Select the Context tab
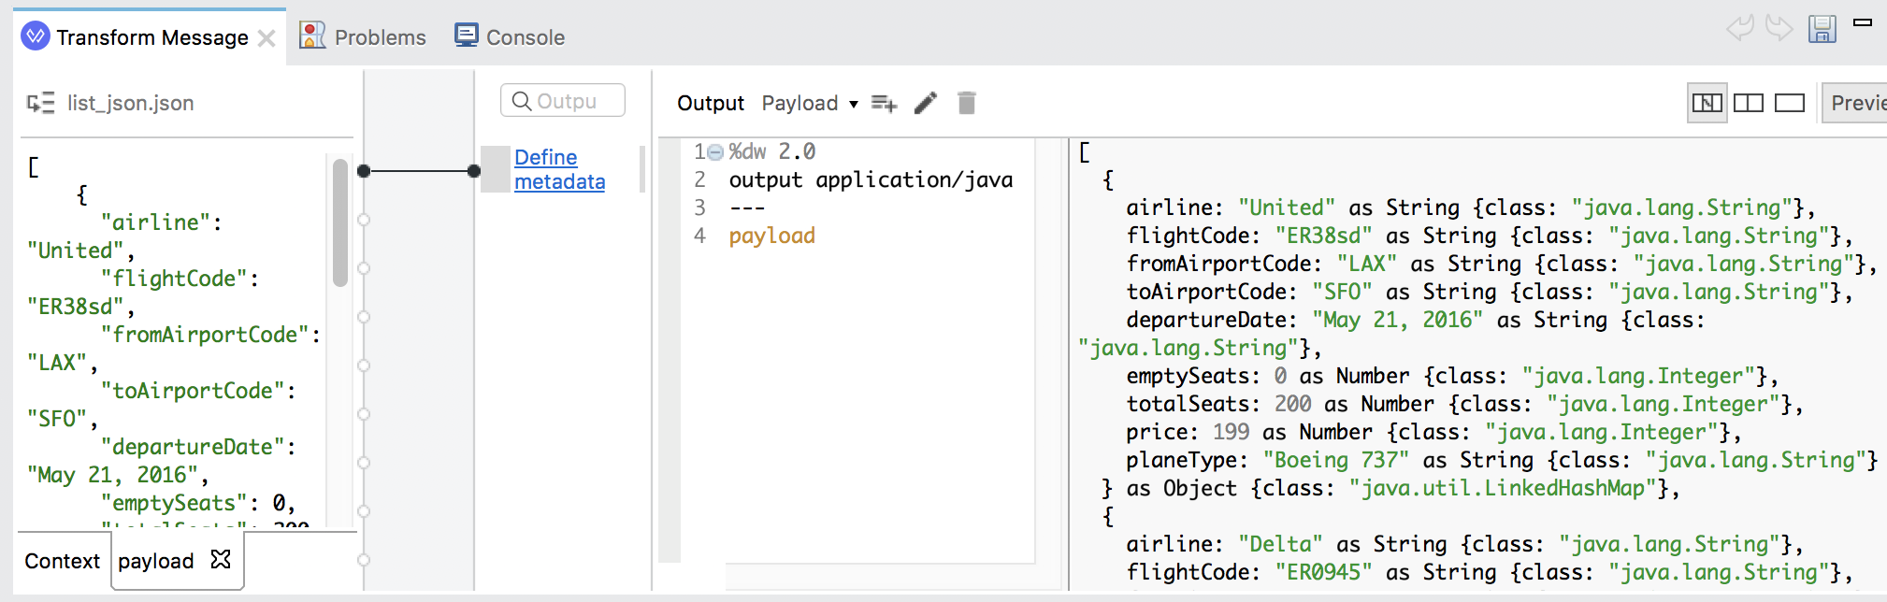The height and width of the screenshot is (602, 1887). tap(62, 561)
